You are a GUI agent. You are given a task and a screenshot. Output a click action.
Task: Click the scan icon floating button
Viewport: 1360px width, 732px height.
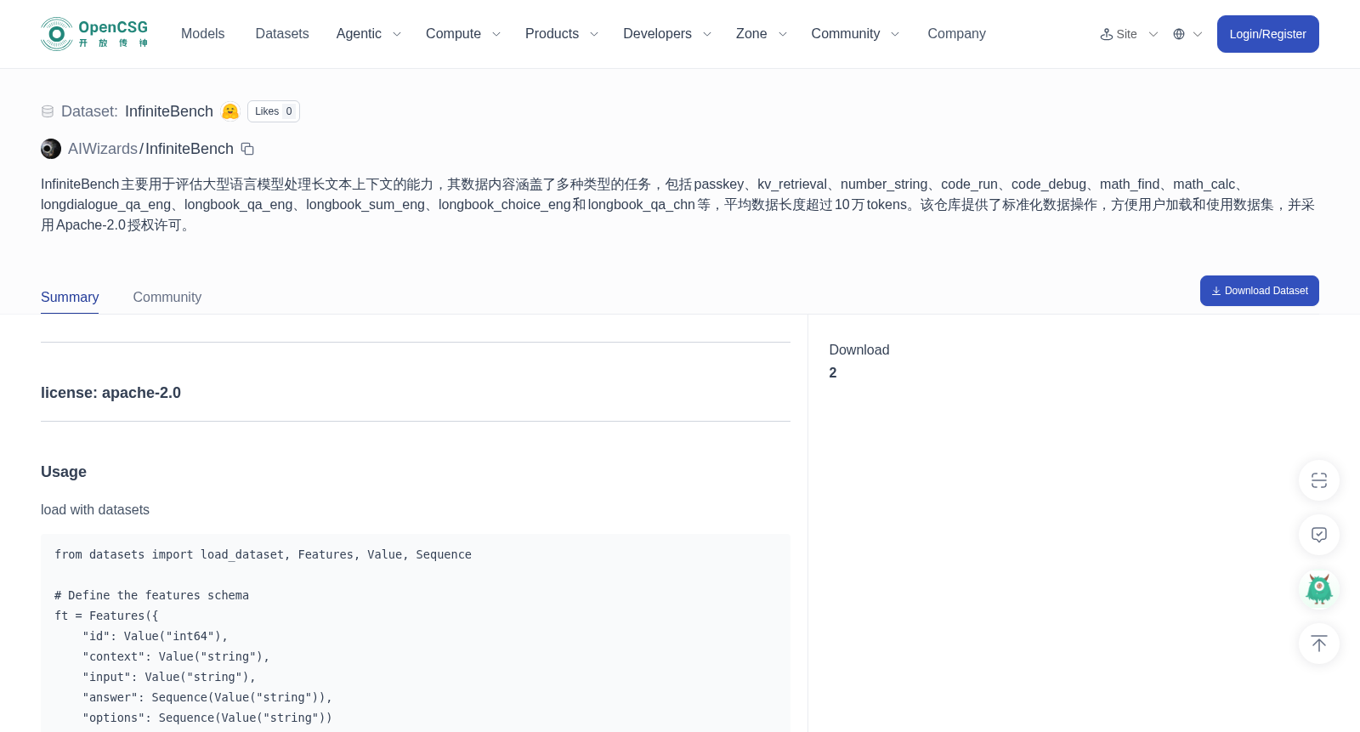point(1319,480)
